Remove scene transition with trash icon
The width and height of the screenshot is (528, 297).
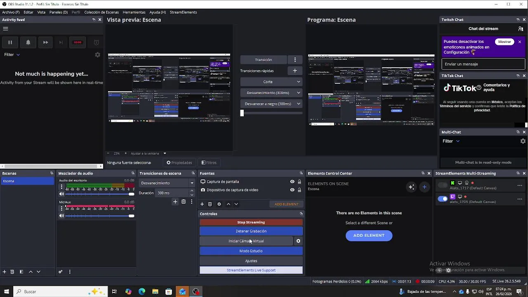184,202
